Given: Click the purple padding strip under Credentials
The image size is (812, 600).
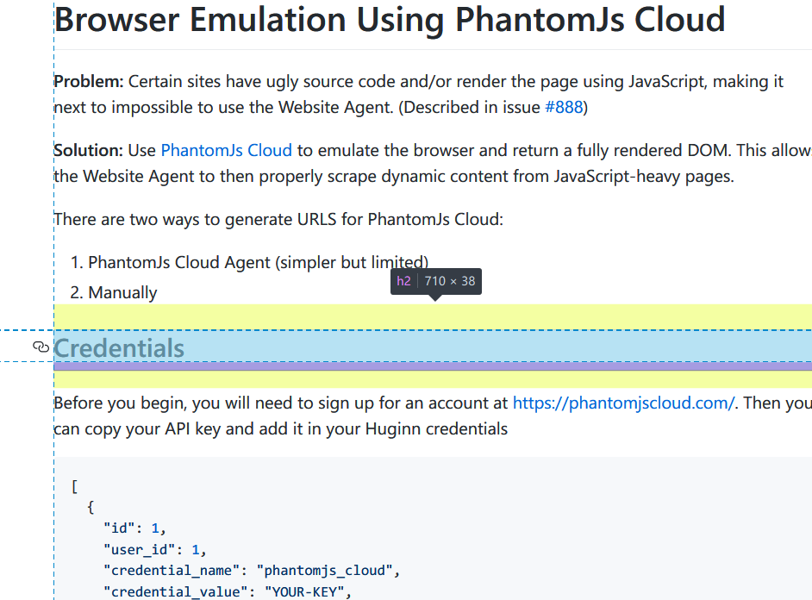Looking at the screenshot, I should [433, 366].
